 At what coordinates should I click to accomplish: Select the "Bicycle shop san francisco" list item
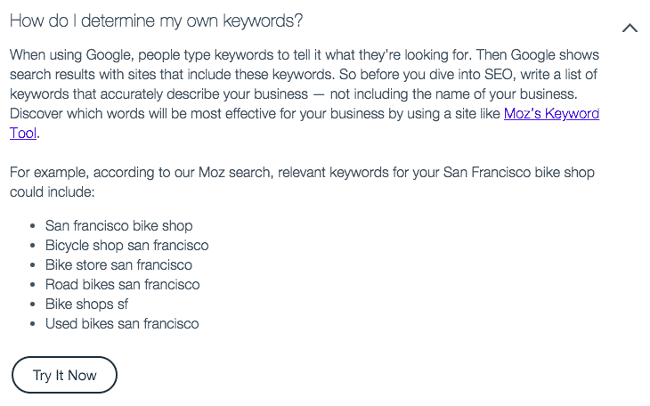click(126, 245)
